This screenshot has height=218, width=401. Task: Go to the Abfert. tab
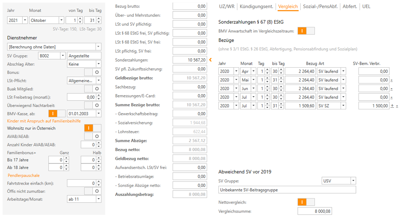[x=350, y=6]
